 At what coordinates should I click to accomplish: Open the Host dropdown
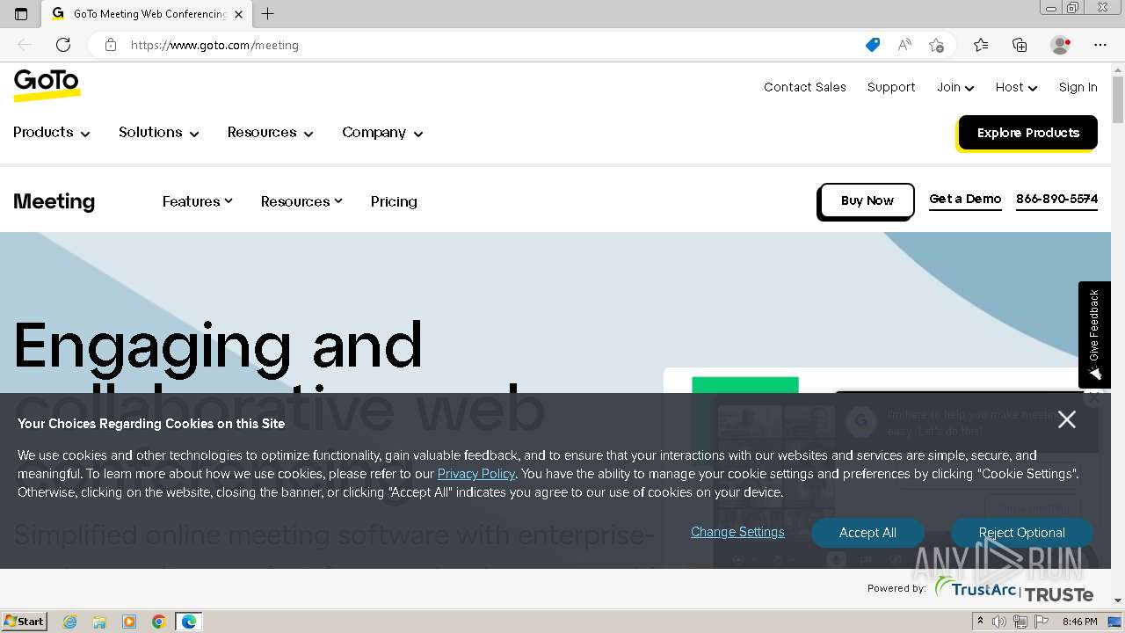(x=1017, y=87)
